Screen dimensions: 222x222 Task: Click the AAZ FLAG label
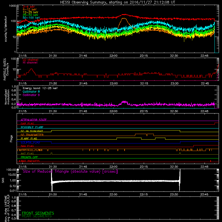pos(27,153)
